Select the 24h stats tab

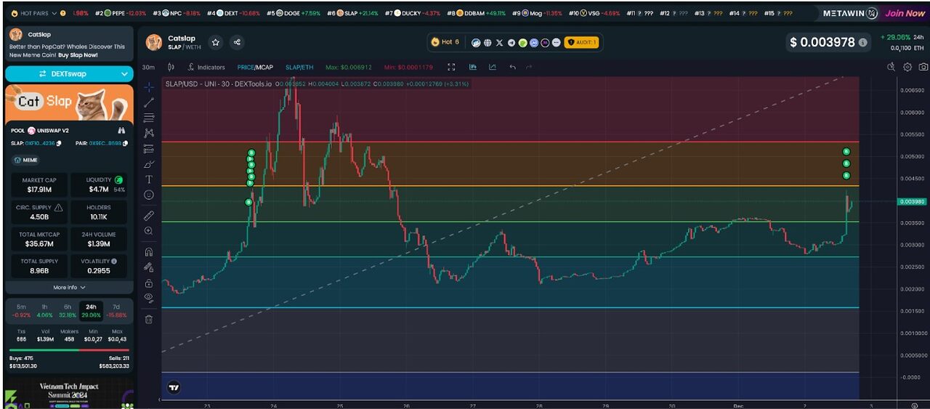click(92, 312)
